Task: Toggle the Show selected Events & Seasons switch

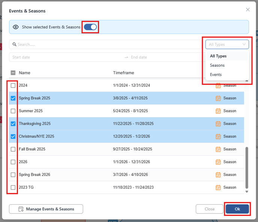Action: click(x=90, y=27)
